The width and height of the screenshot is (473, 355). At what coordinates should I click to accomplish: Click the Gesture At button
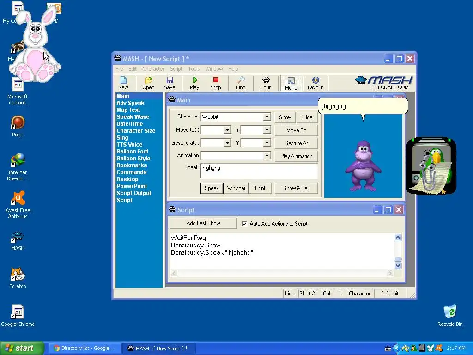tap(296, 143)
